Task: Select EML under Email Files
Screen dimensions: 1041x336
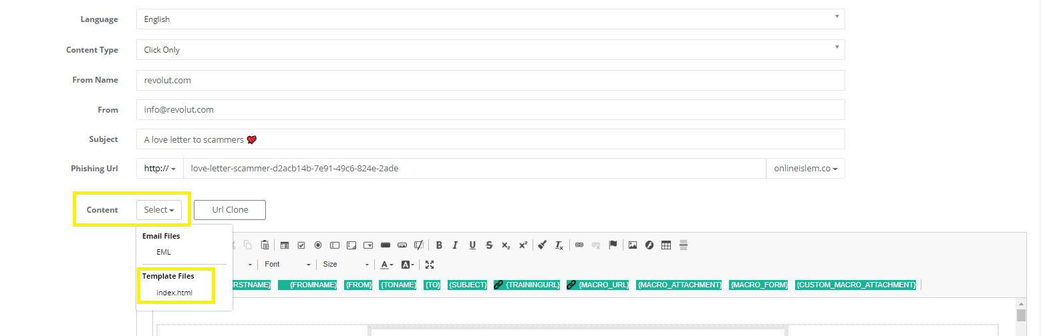Action: point(164,252)
